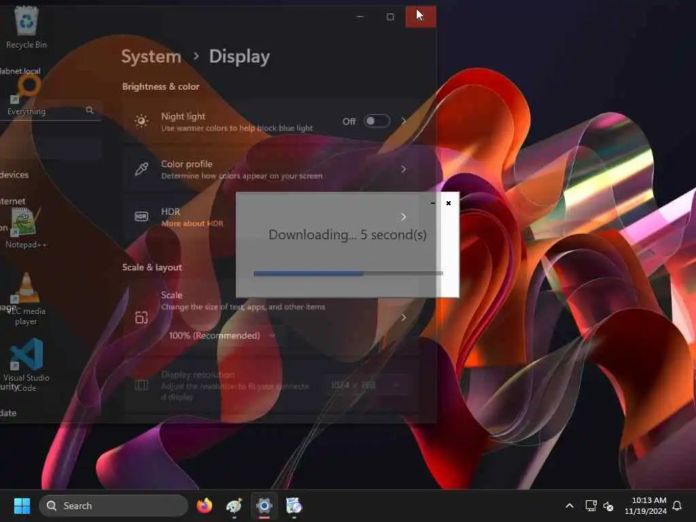The image size is (696, 522).
Task: Click the taskbar Search box
Action: (x=114, y=506)
